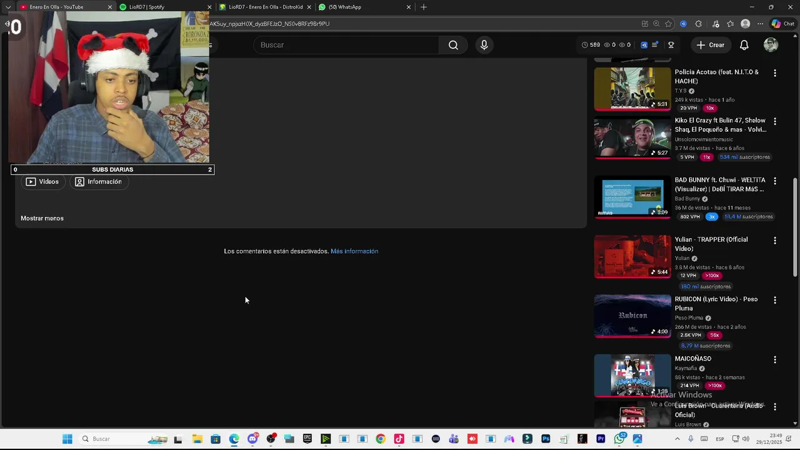Switch to the DistroKid Enero En Olla tab

tap(264, 7)
